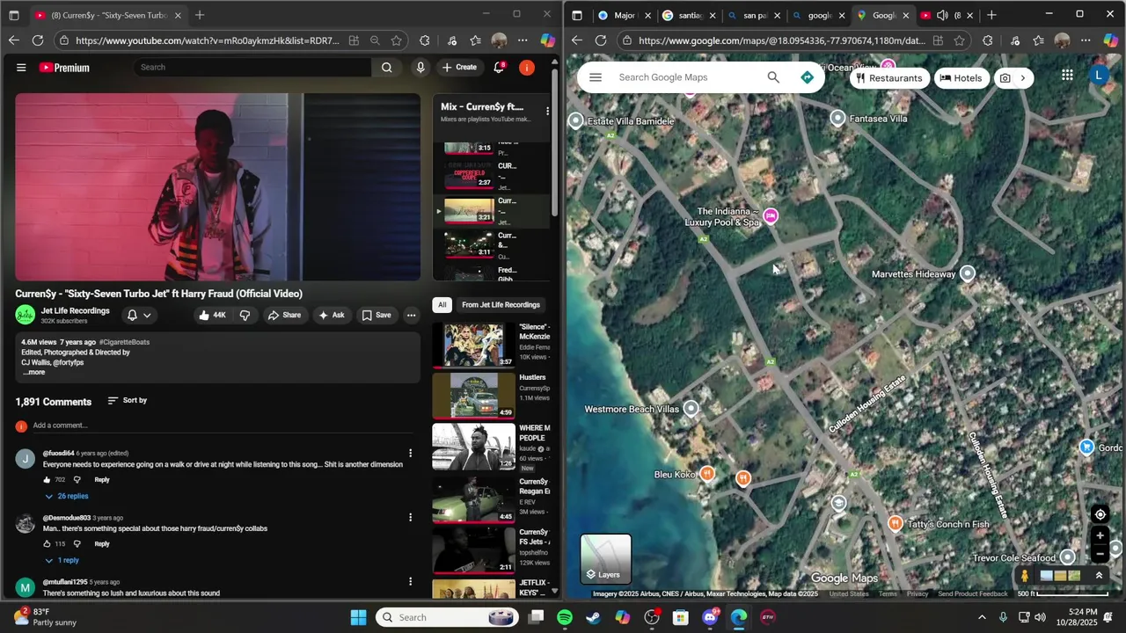This screenshot has width=1126, height=633.
Task: Open Steam from the taskbar
Action: [594, 617]
